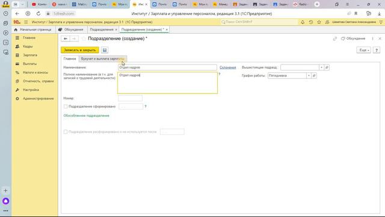
Task: Open the 1C settings lines icon
Action: [x=381, y=22]
